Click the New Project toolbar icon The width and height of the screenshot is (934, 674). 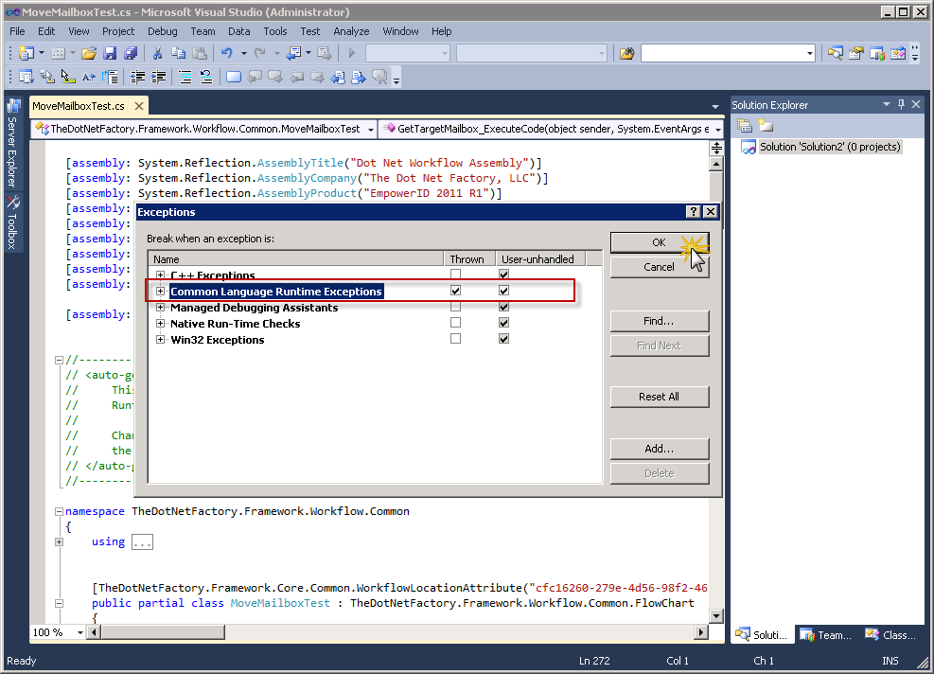pyautogui.click(x=26, y=54)
